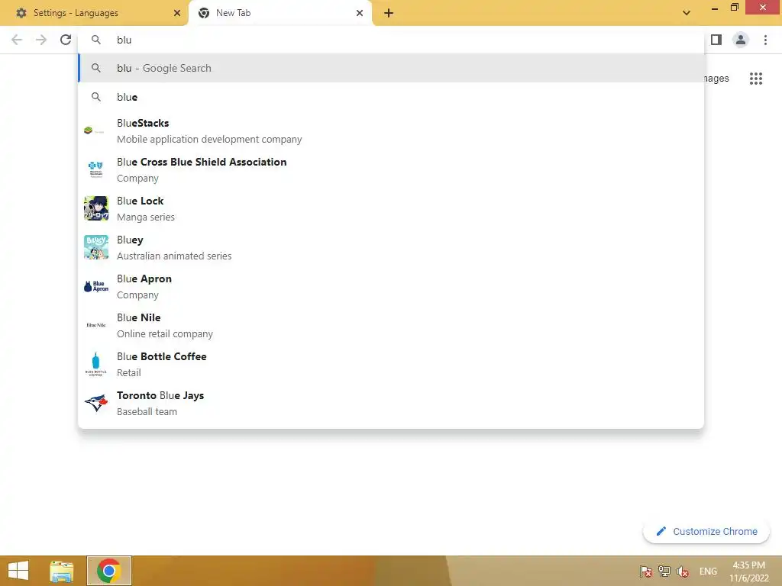Change the ENG input language
This screenshot has height=586, width=782.
[x=708, y=572]
